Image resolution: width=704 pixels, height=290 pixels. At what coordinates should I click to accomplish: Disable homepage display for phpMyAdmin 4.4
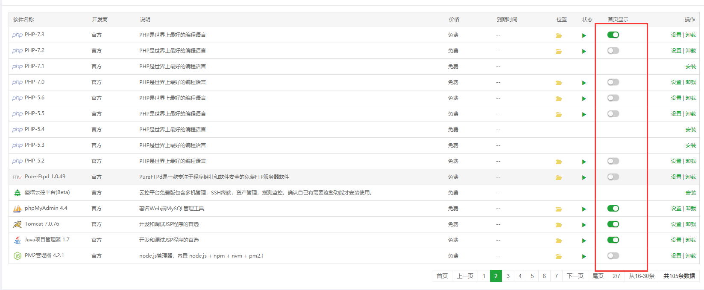(613, 209)
